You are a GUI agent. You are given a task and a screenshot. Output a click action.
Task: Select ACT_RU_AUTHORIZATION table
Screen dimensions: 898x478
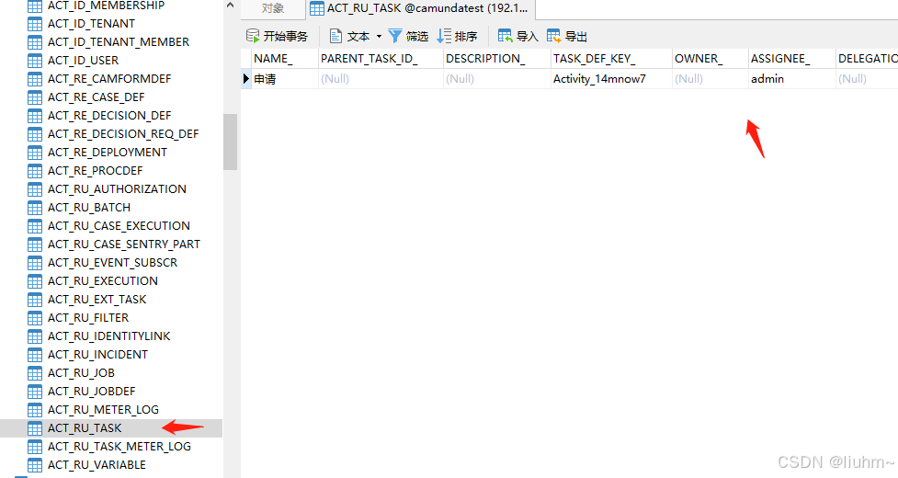[x=117, y=189]
